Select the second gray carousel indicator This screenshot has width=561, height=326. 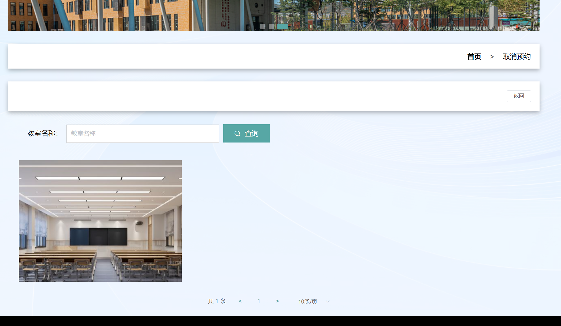coord(271,27)
